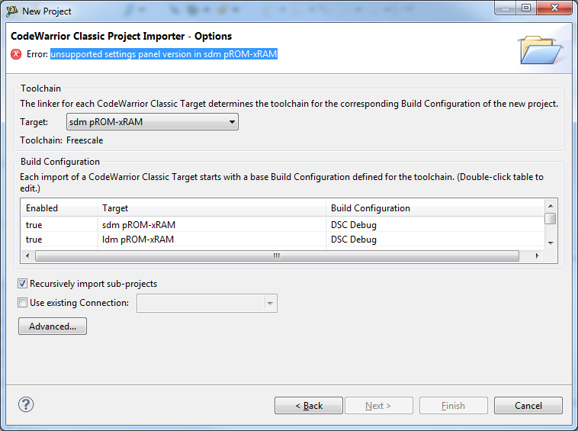The image size is (578, 431).
Task: Go Back to previous wizard page
Action: pos(309,406)
